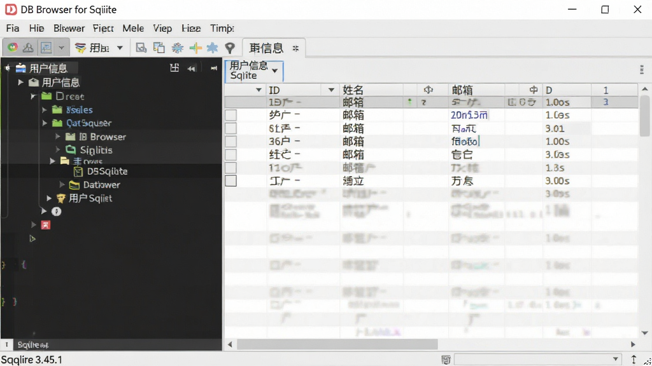Open the Fia menu
This screenshot has width=652, height=366.
coord(13,28)
